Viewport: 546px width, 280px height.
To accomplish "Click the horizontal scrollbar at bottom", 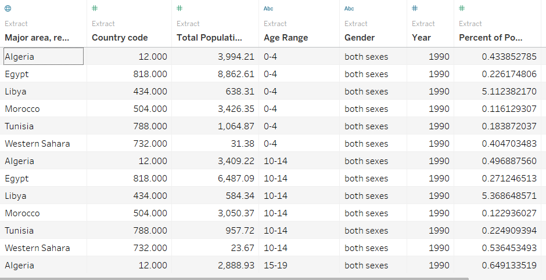I will (x=232, y=278).
